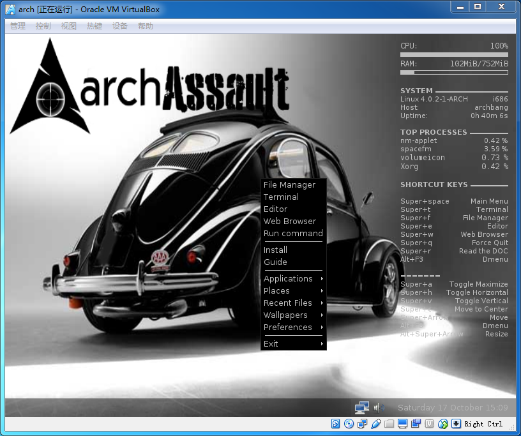Choose Terminal in the desktop menu

(294, 197)
